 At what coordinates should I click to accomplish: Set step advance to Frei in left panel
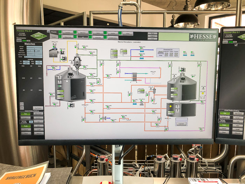tap(26, 114)
